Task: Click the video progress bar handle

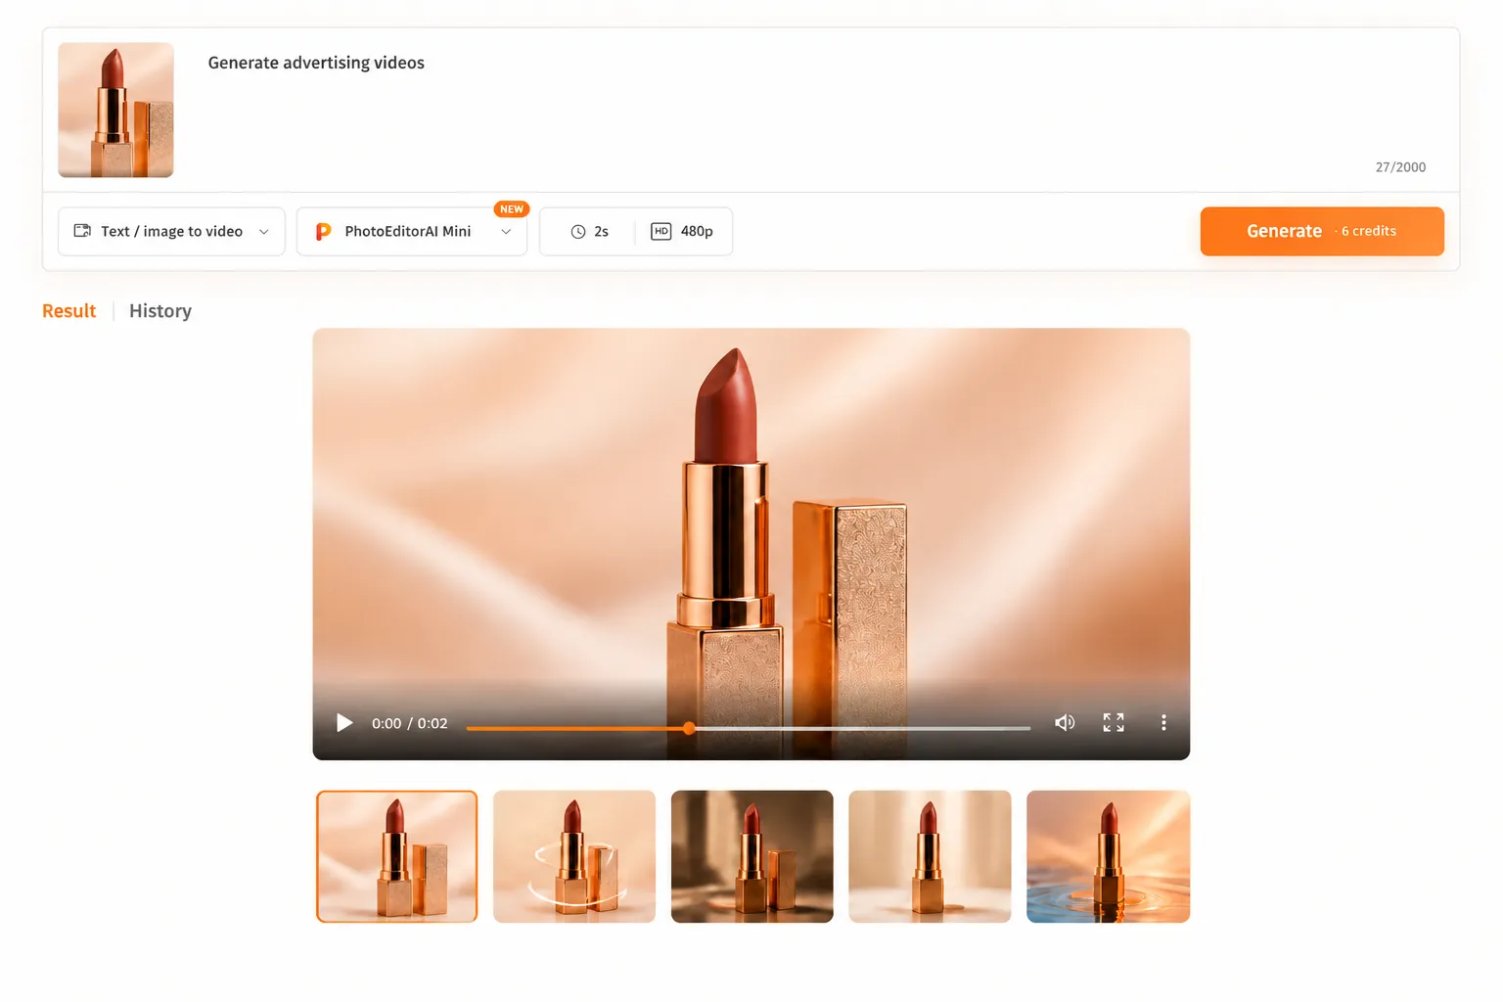Action: pyautogui.click(x=689, y=728)
